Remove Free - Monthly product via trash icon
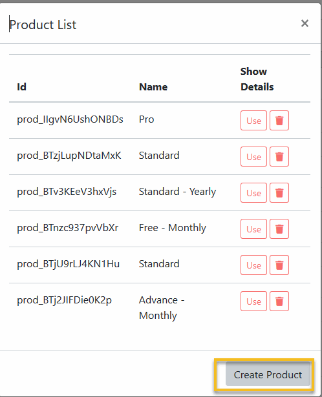Image resolution: width=322 pixels, height=397 pixels. pos(279,229)
